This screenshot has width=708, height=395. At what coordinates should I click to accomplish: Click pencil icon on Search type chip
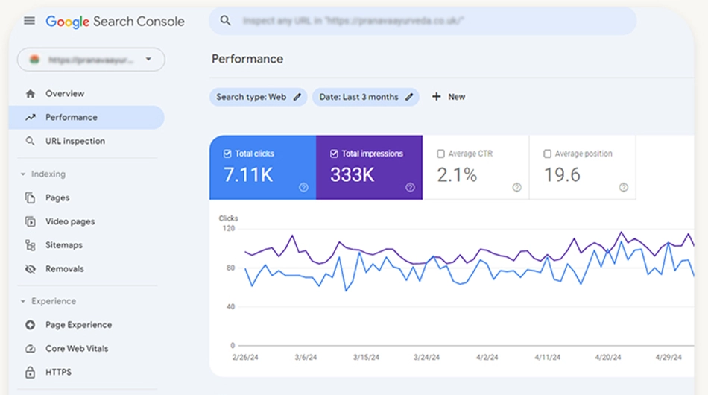(297, 97)
